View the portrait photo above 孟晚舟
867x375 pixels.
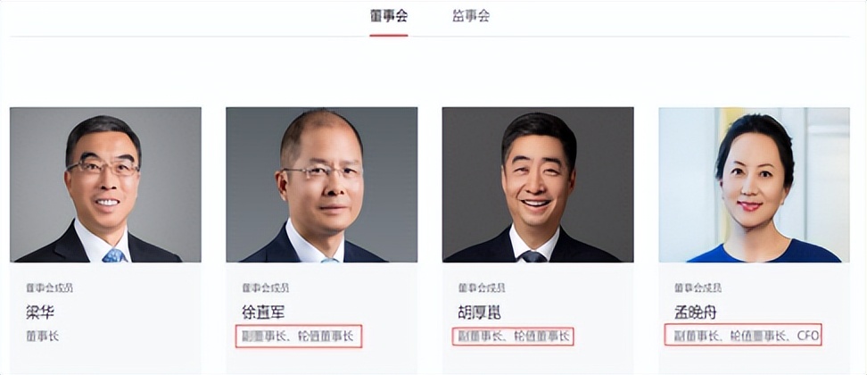(755, 185)
